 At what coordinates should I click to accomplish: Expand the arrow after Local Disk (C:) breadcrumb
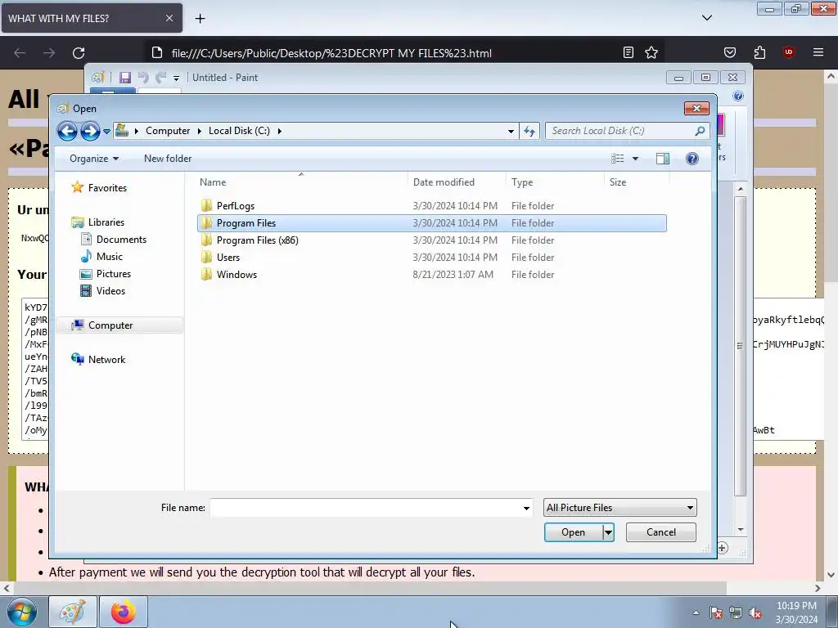coord(280,131)
